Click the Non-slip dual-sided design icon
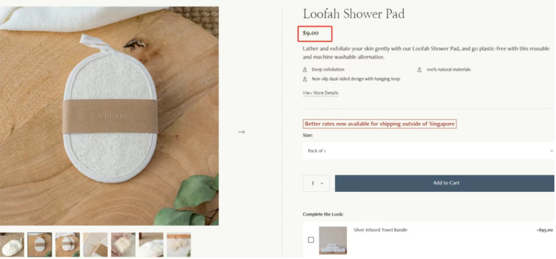556x259 pixels. point(305,79)
